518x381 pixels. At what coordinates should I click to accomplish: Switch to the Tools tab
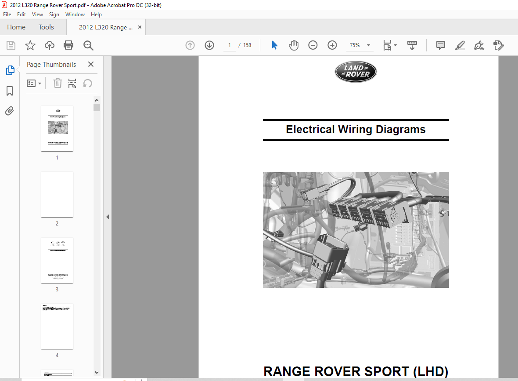(x=46, y=27)
